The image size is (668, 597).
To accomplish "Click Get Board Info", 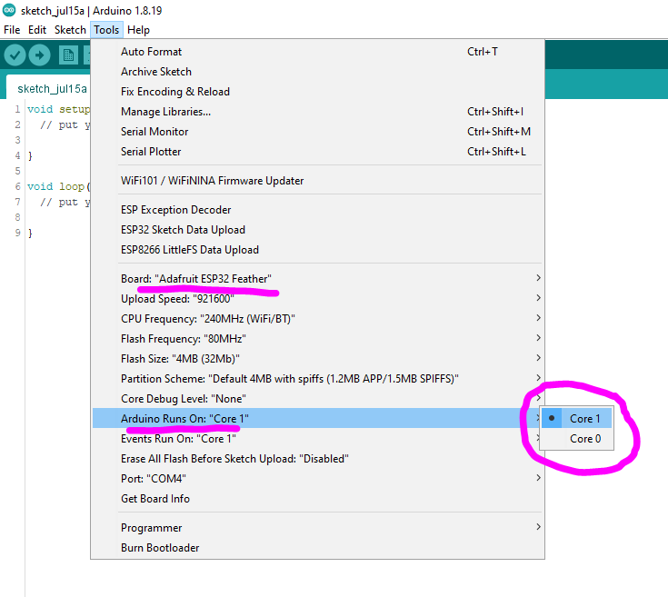I will click(x=318, y=499).
